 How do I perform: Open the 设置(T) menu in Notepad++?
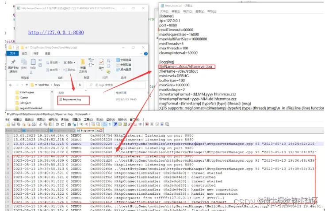pos(76,119)
